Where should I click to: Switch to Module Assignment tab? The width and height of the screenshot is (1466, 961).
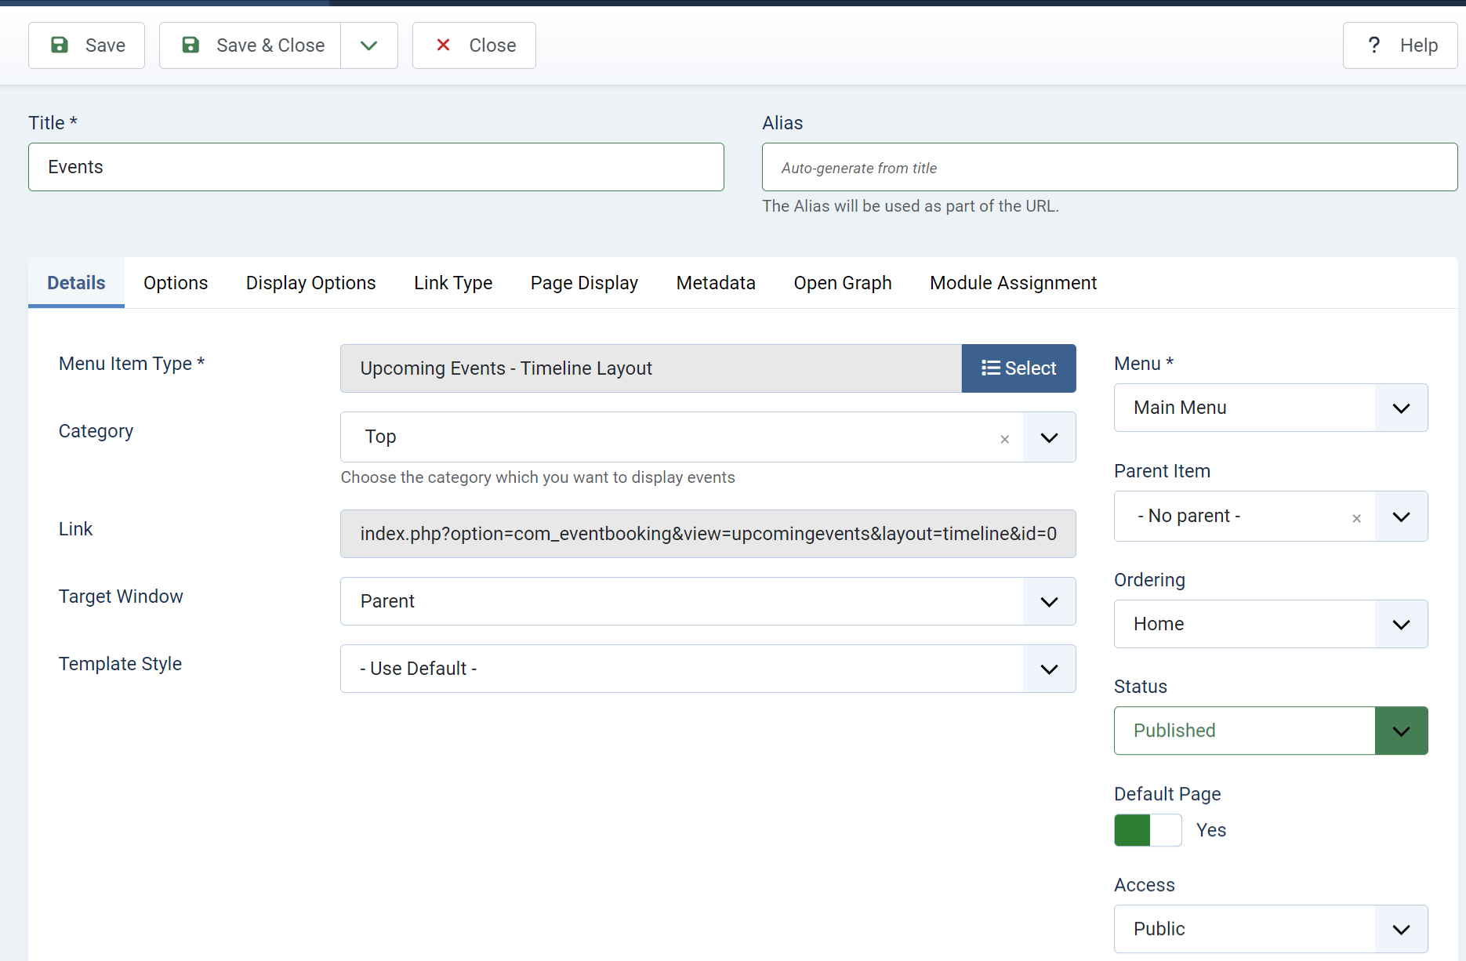(x=1013, y=283)
